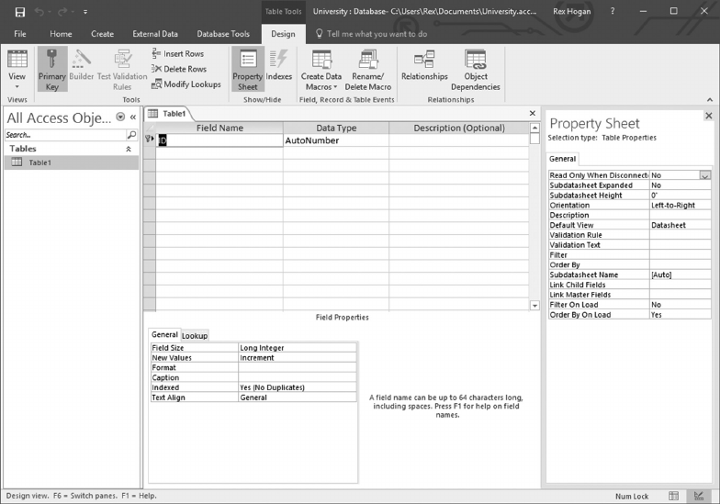Screen dimensions: 720x504
Task: Select the Design ribbon tab
Action: [x=283, y=34]
